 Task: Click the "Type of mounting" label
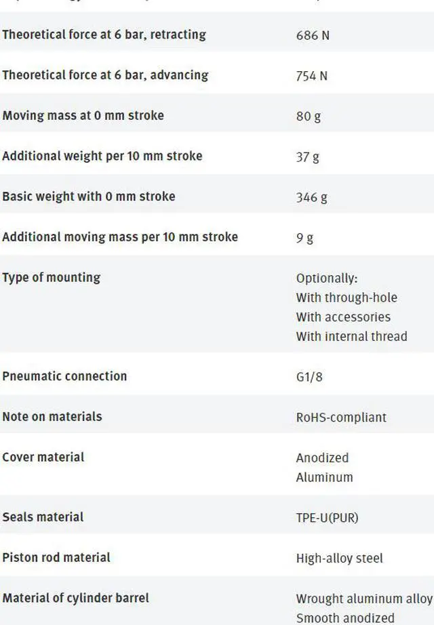pyautogui.click(x=51, y=277)
